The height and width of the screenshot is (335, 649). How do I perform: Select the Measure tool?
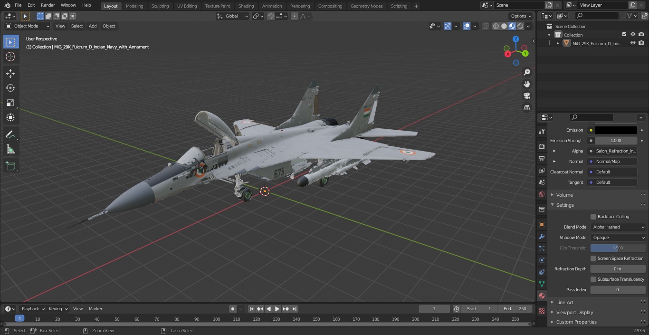[x=10, y=150]
